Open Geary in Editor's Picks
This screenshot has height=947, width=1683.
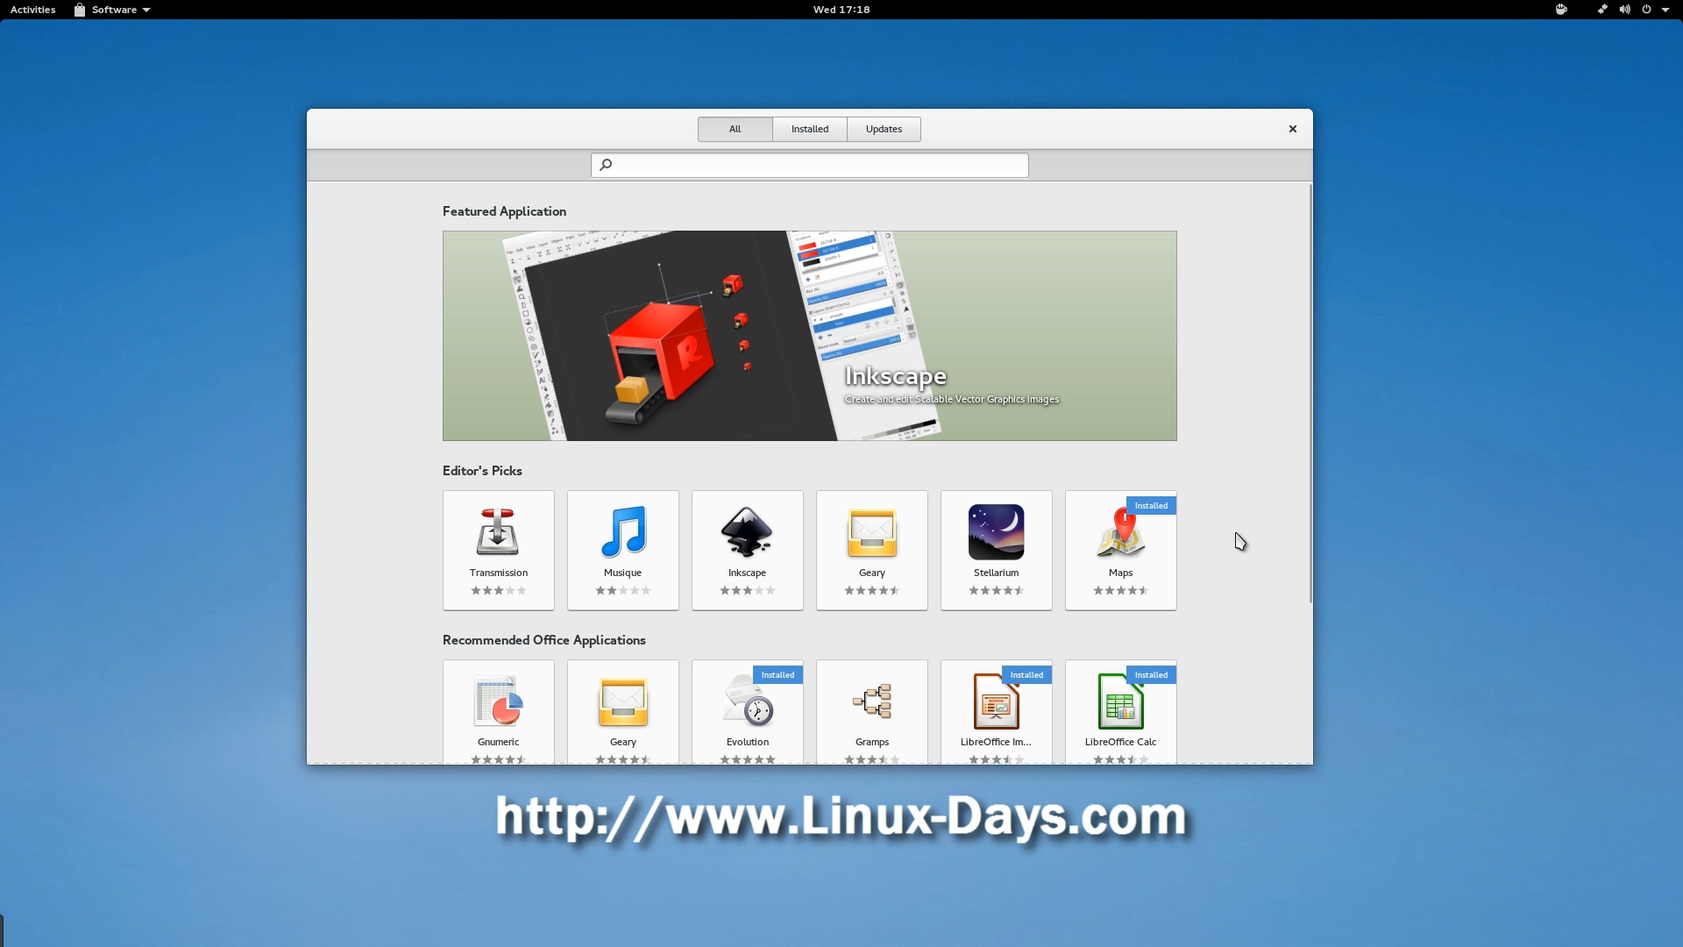pos(871,550)
